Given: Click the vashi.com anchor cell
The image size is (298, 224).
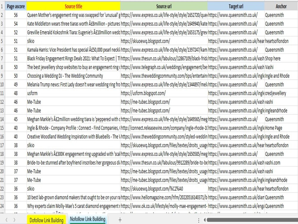Looking at the screenshot, I should 281,162.
